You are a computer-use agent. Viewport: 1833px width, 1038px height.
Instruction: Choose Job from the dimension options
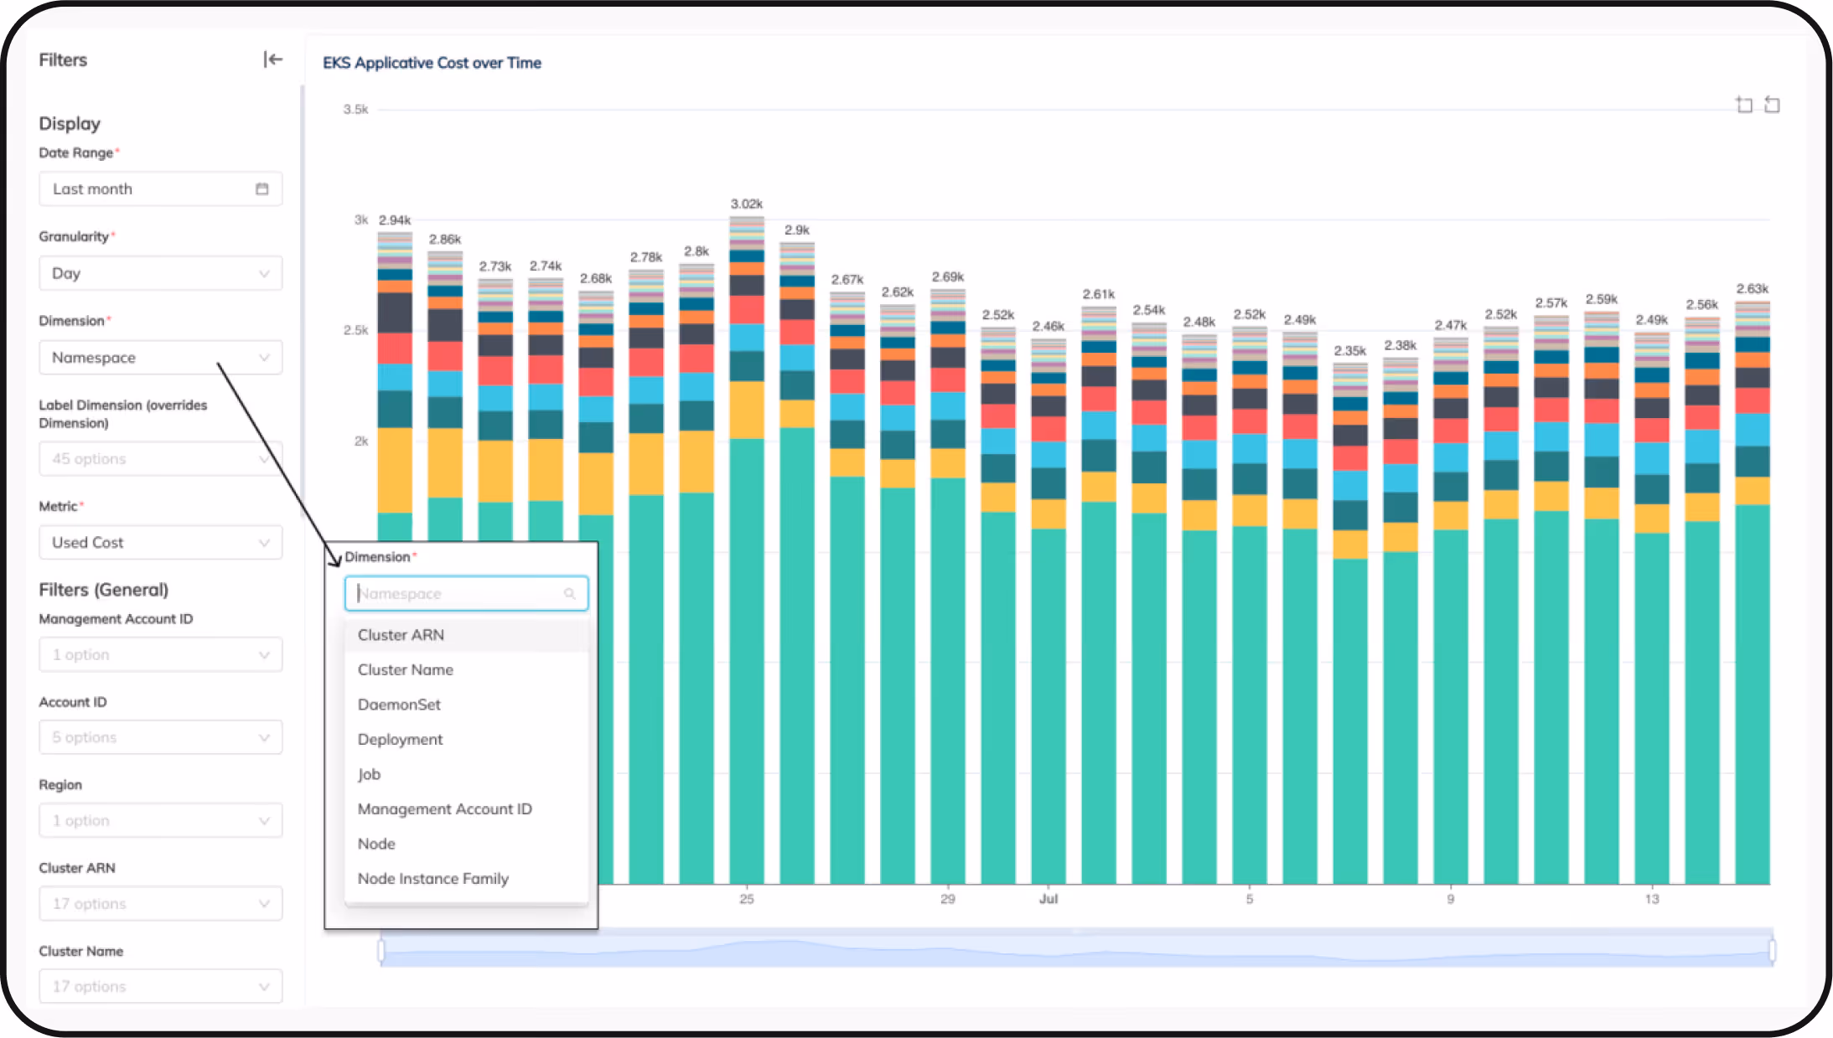(370, 774)
